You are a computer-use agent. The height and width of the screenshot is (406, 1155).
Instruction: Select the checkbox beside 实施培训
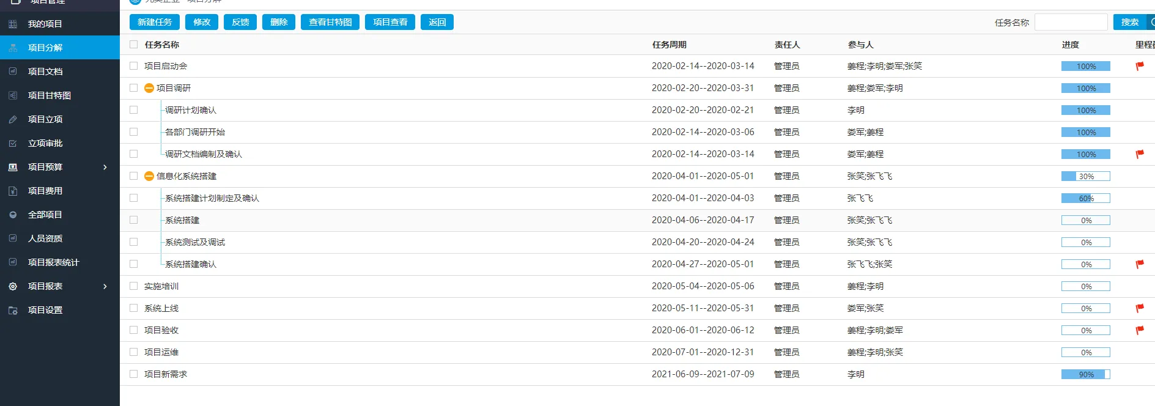pyautogui.click(x=134, y=286)
